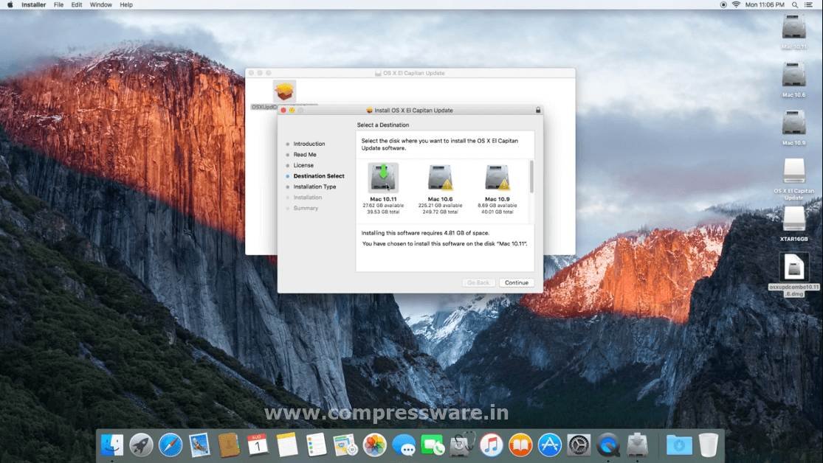Click the Select a Destination heading

[x=382, y=125]
